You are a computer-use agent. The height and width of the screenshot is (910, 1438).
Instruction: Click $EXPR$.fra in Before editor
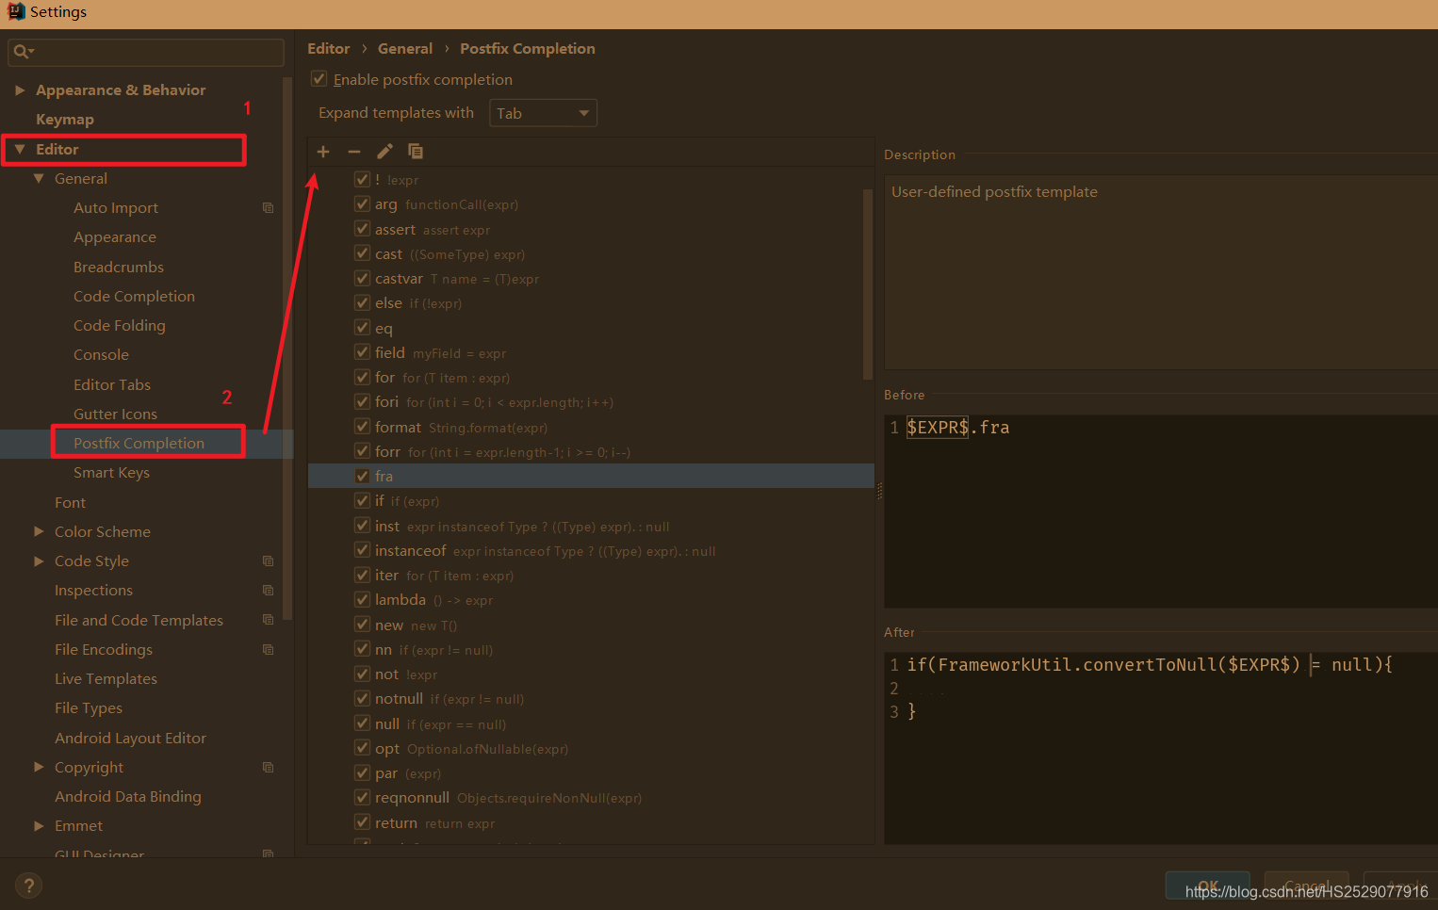[958, 428]
